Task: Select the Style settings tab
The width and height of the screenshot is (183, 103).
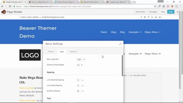Action: point(62,52)
